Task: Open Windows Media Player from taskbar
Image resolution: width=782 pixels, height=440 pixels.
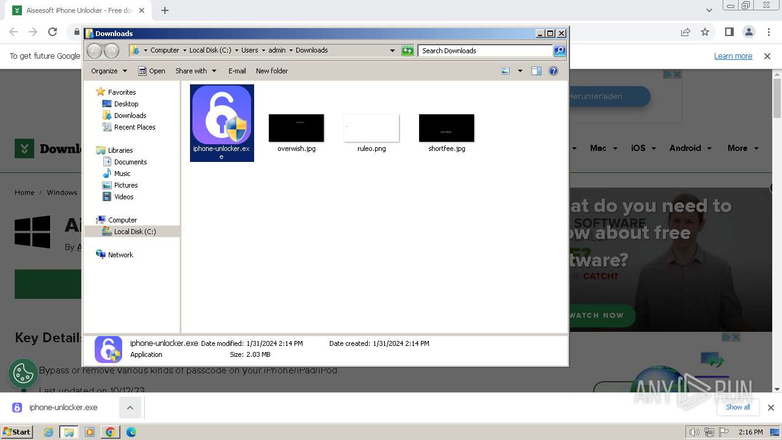Action: pyautogui.click(x=90, y=432)
